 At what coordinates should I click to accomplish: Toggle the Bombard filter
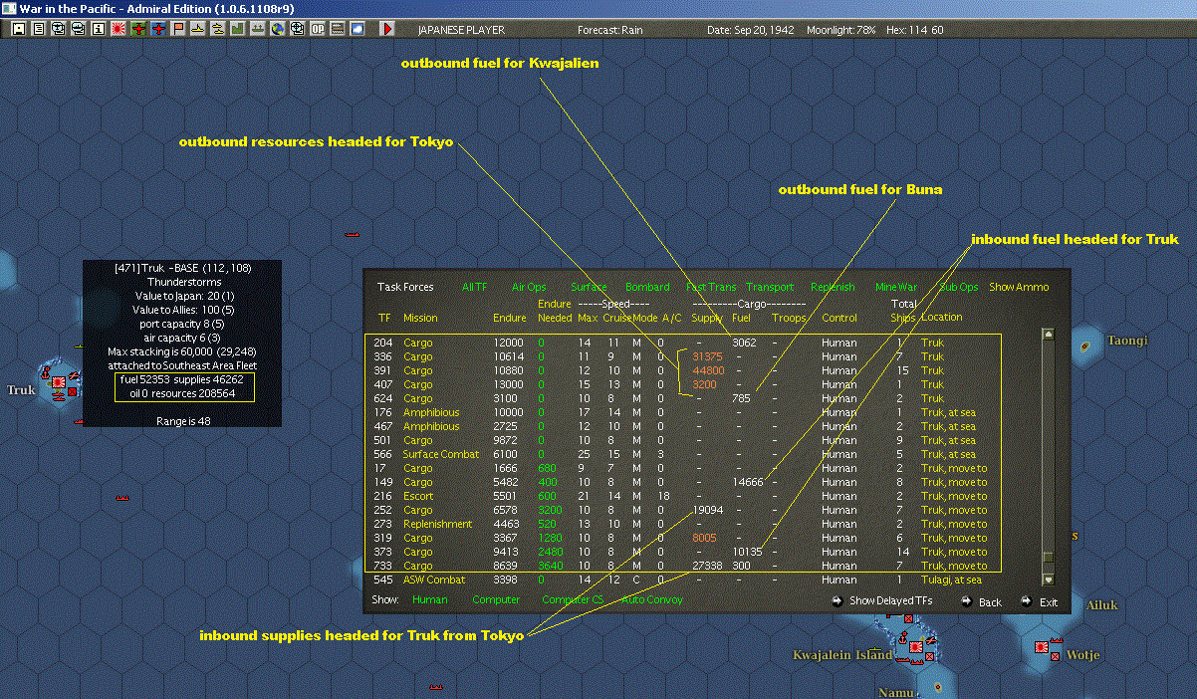pyautogui.click(x=647, y=287)
